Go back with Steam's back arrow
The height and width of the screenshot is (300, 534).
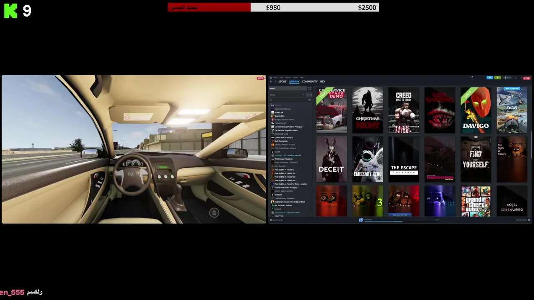coord(271,82)
